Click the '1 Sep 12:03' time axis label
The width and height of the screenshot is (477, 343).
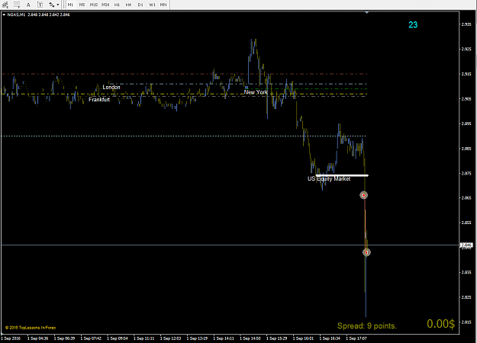point(170,338)
